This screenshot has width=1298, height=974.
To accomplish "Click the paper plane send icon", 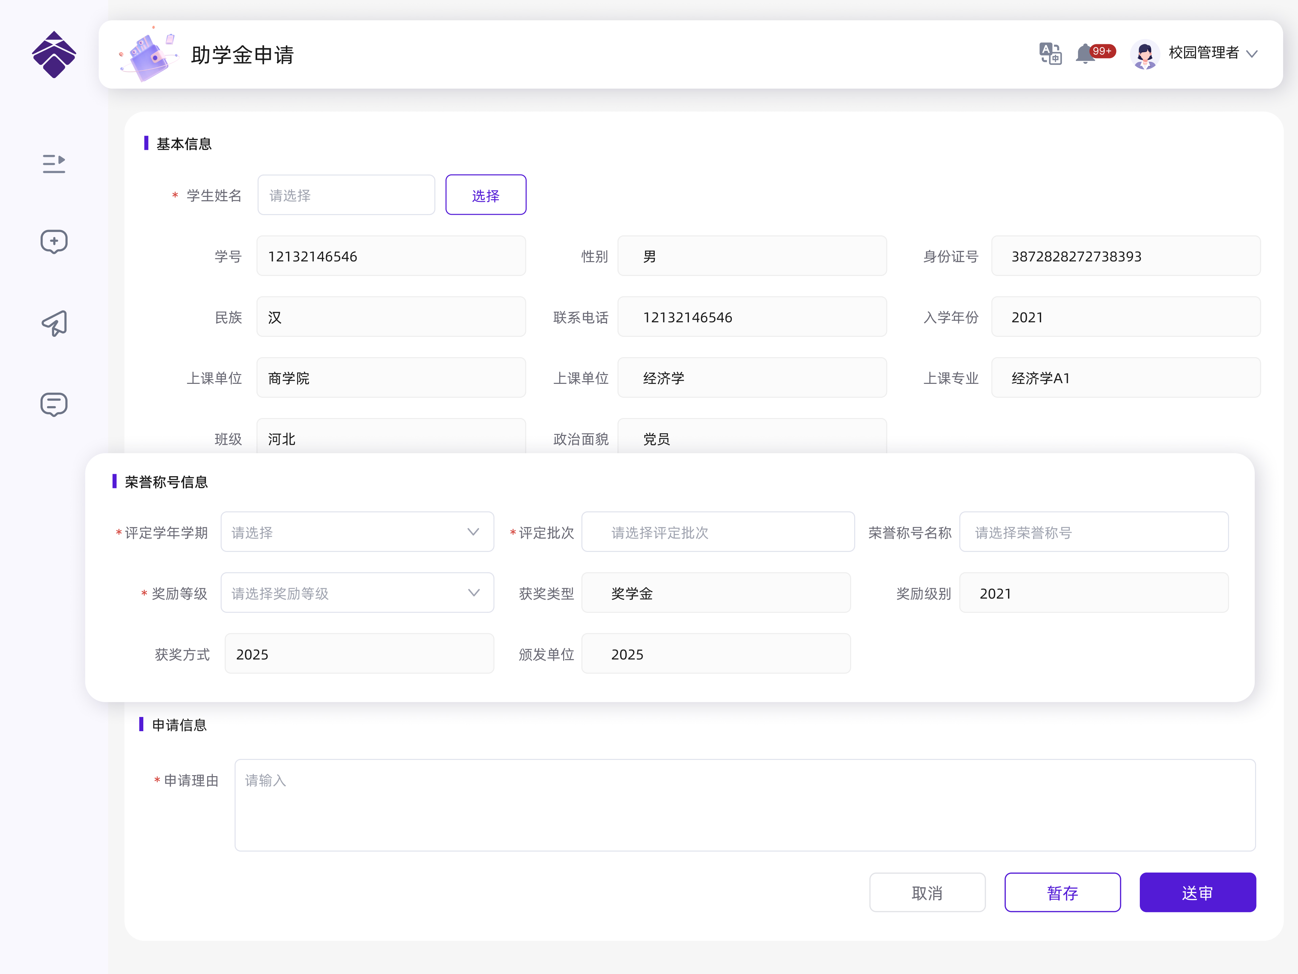I will click(53, 323).
